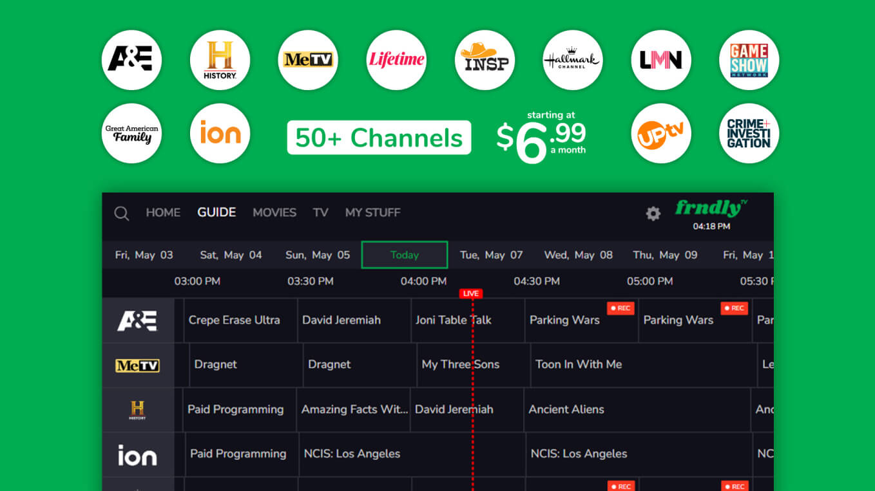Open the Crime+Investigation channel icon
Image resolution: width=875 pixels, height=491 pixels.
coord(749,133)
